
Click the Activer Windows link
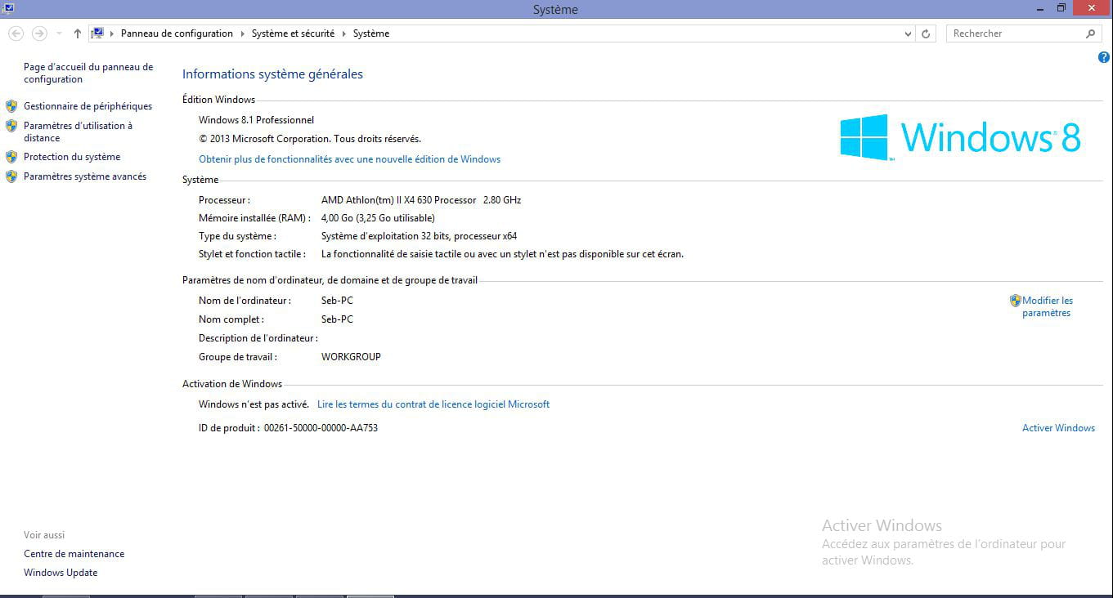point(1058,428)
